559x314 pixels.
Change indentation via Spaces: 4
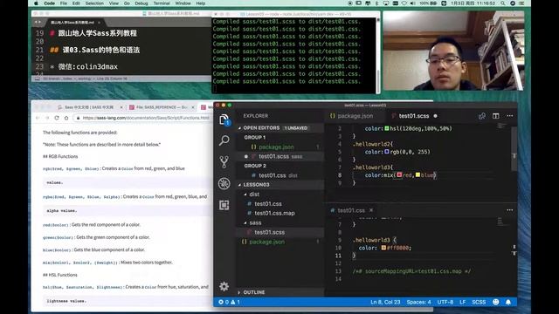click(x=418, y=302)
